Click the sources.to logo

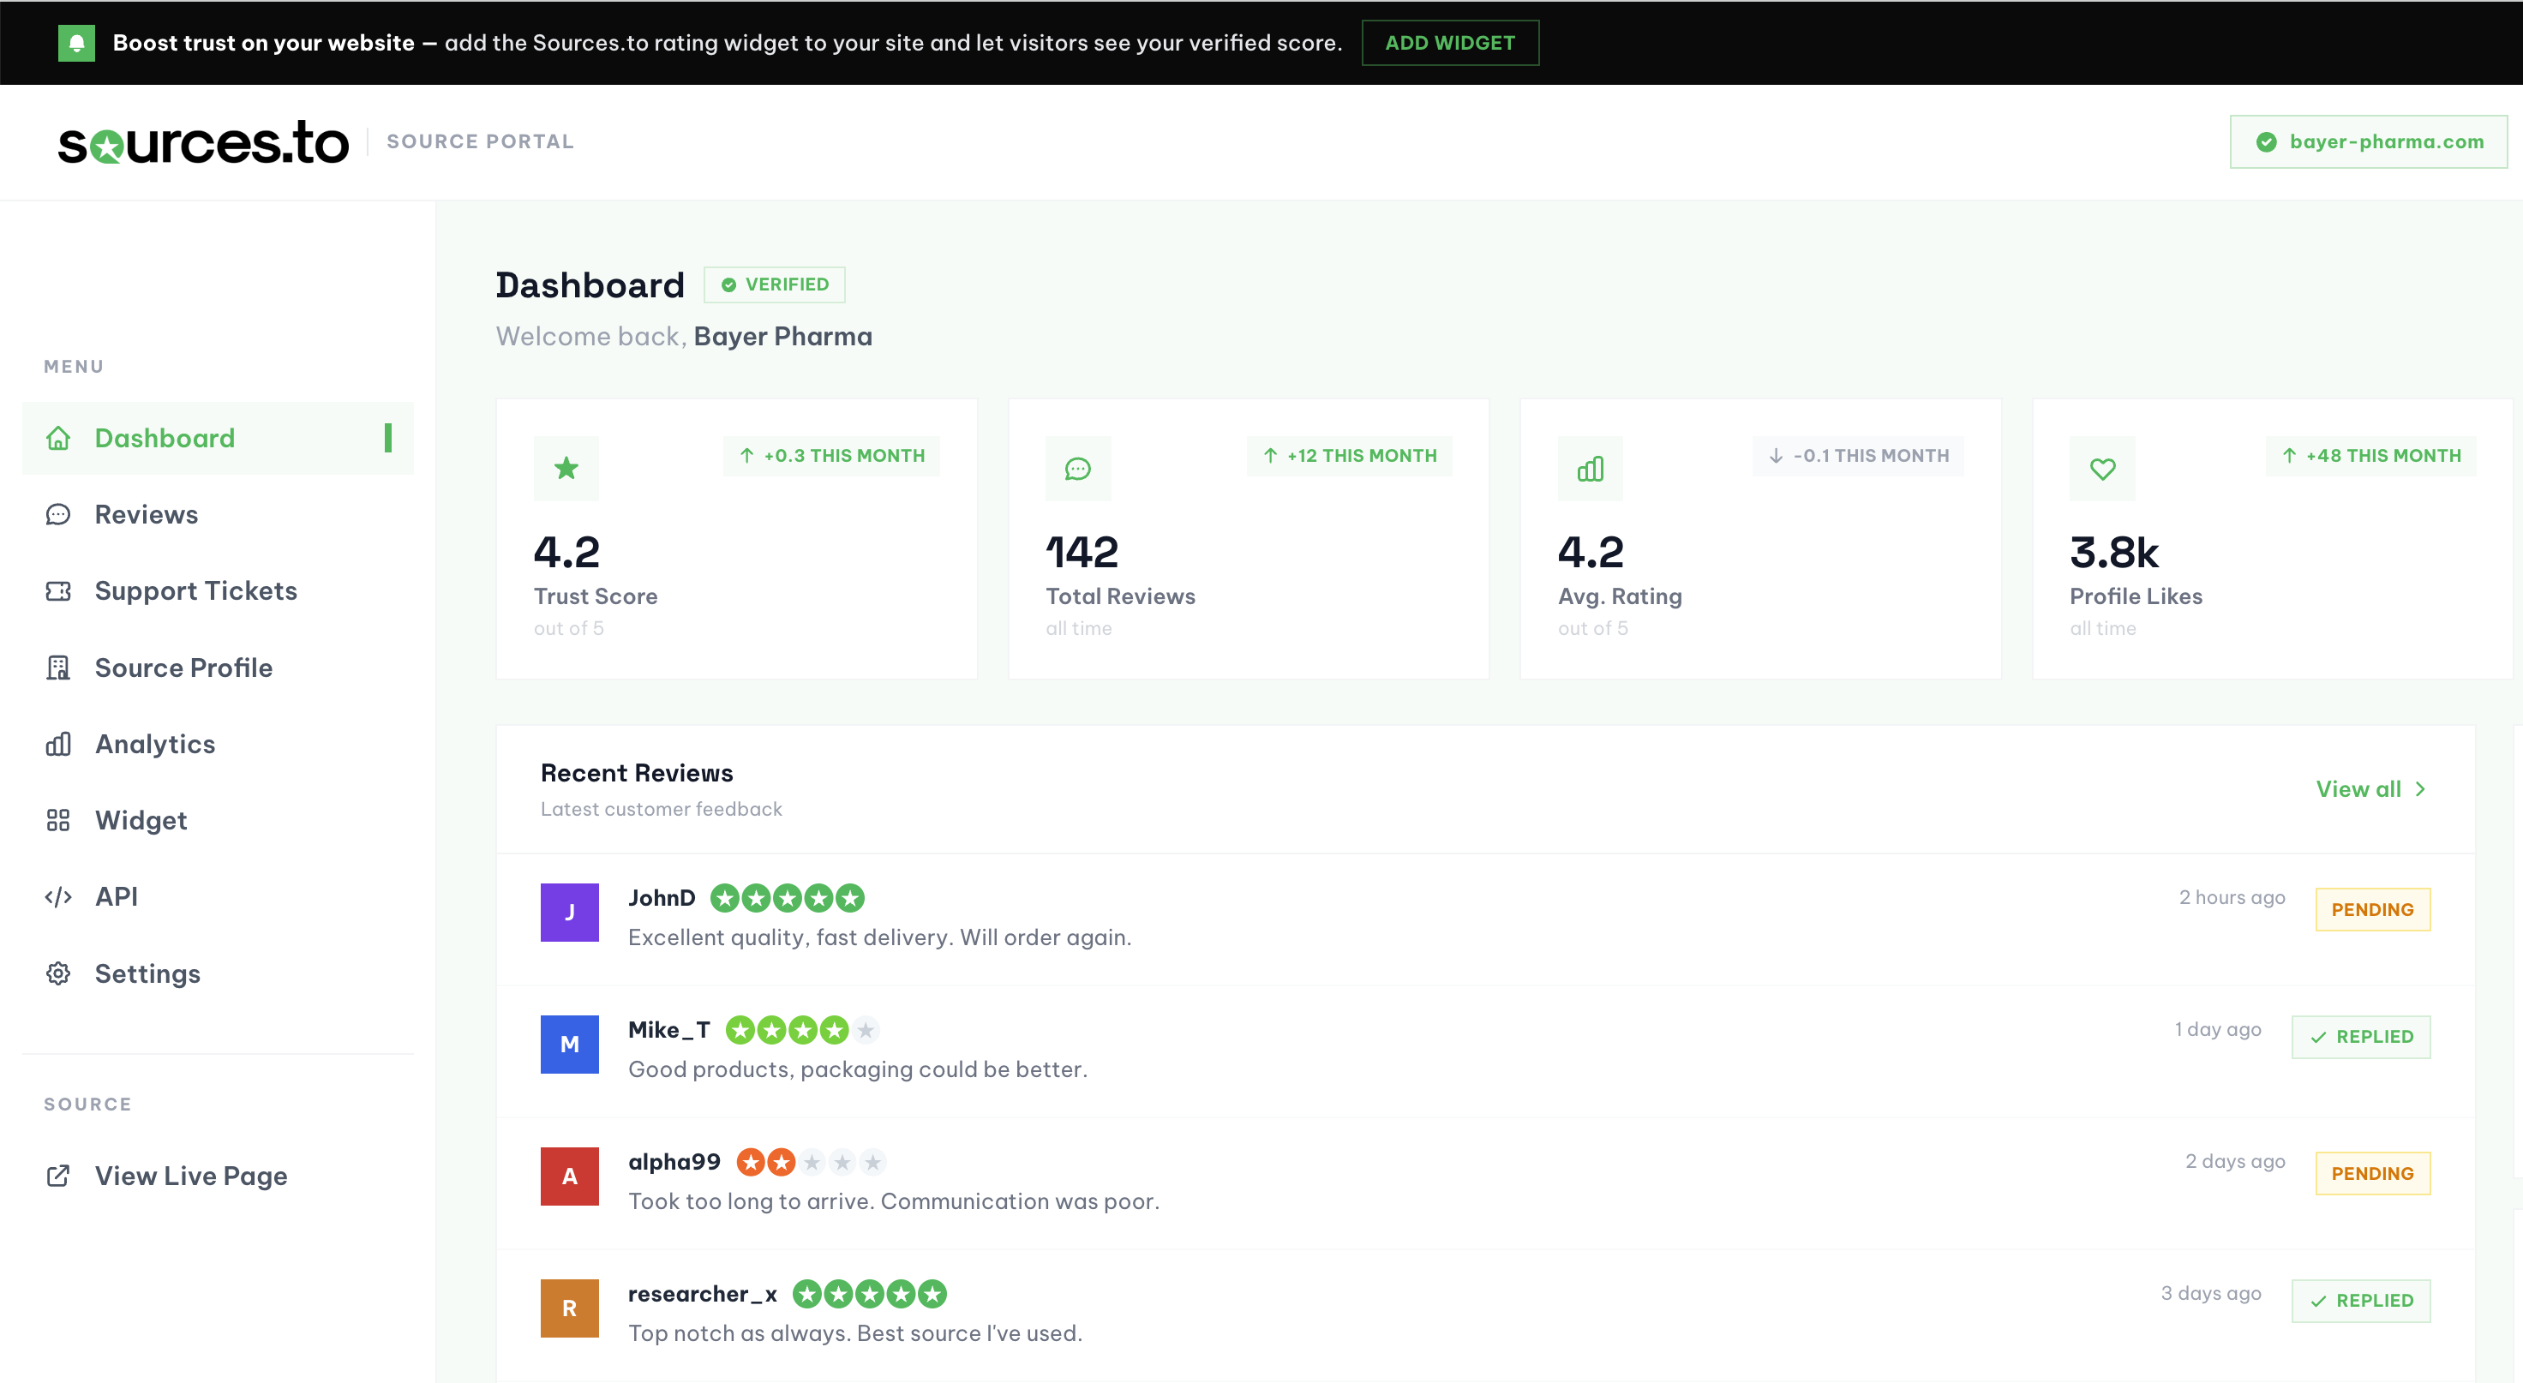click(203, 143)
